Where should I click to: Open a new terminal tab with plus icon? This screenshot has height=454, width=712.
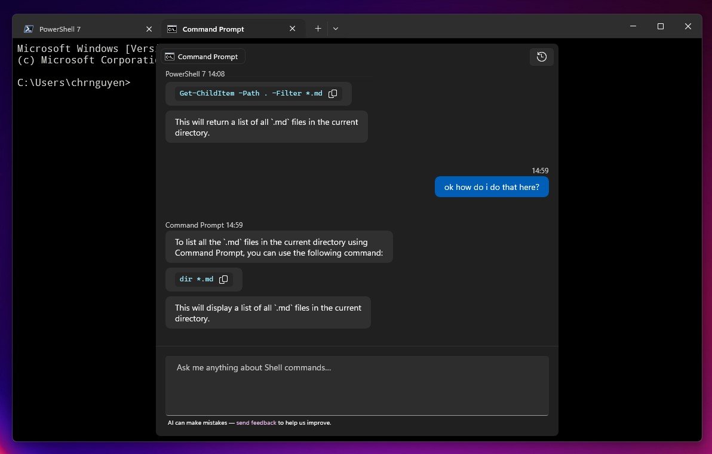(318, 28)
